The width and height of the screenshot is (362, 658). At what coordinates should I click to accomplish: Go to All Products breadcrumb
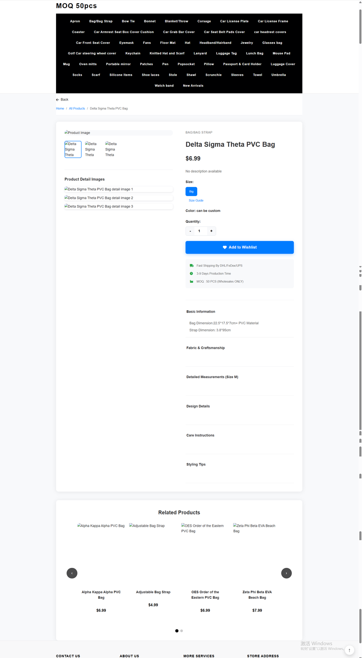pos(77,109)
